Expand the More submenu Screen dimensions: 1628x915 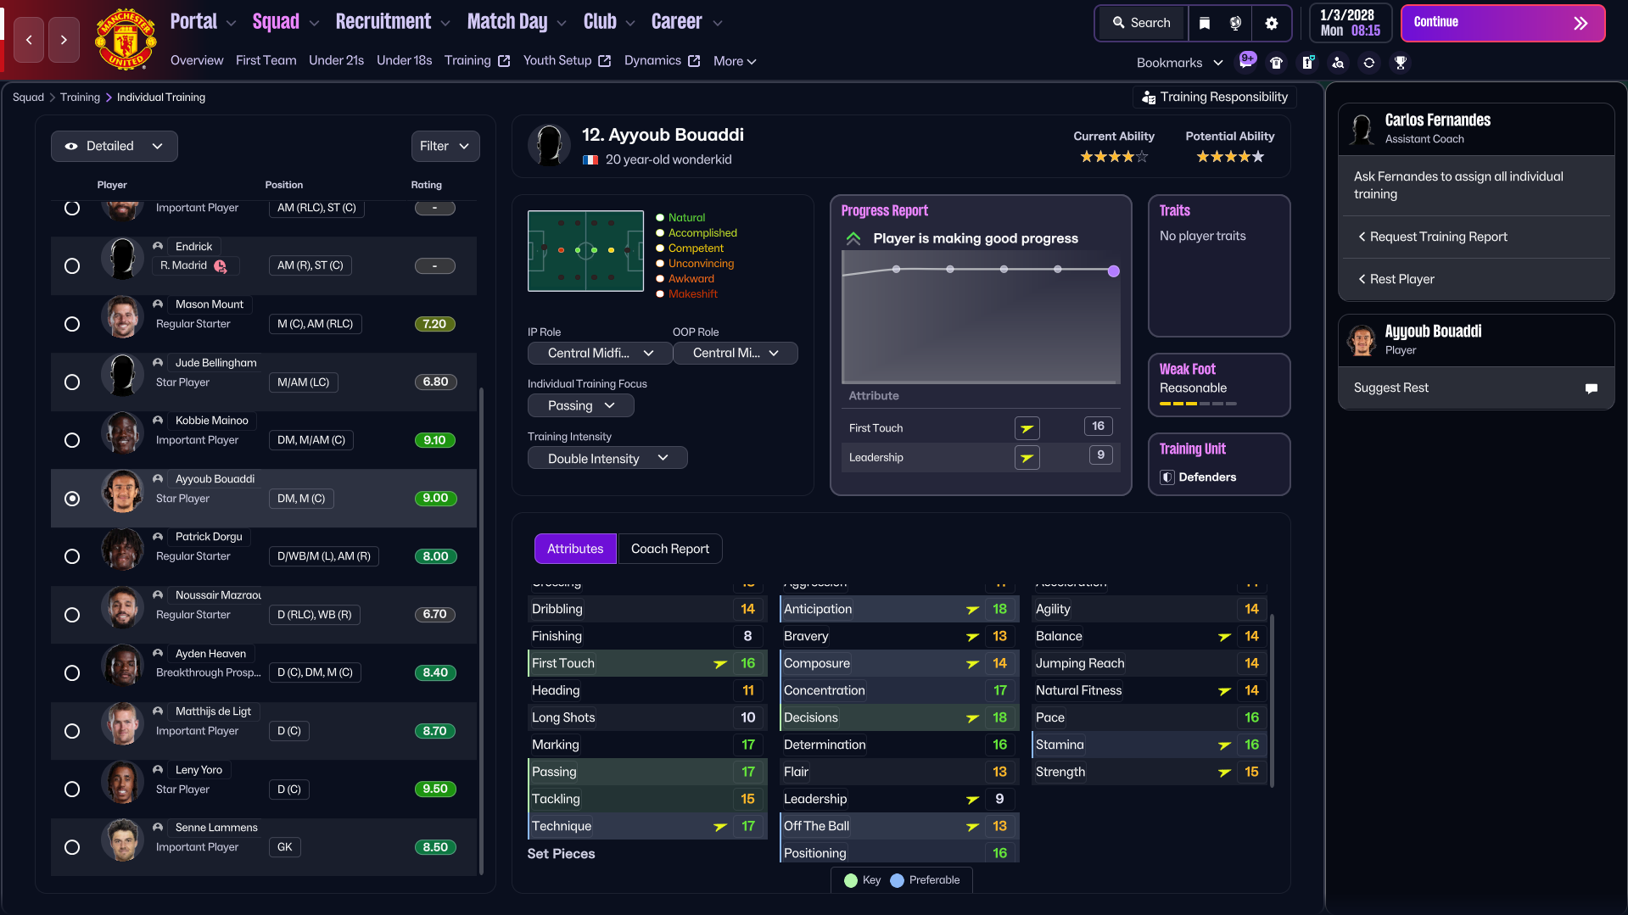(735, 61)
